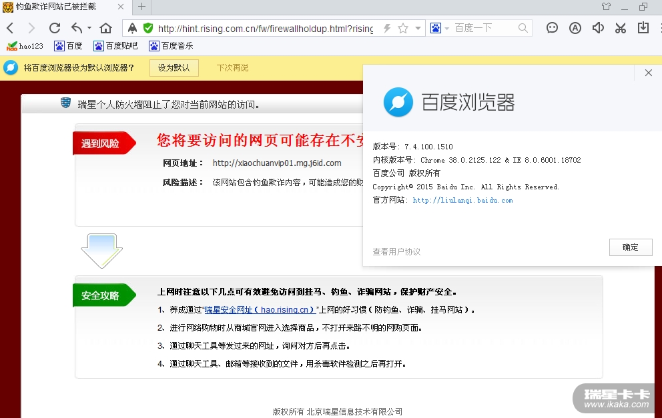Open a new tab with plus button
This screenshot has height=418, width=662.
tap(142, 6)
